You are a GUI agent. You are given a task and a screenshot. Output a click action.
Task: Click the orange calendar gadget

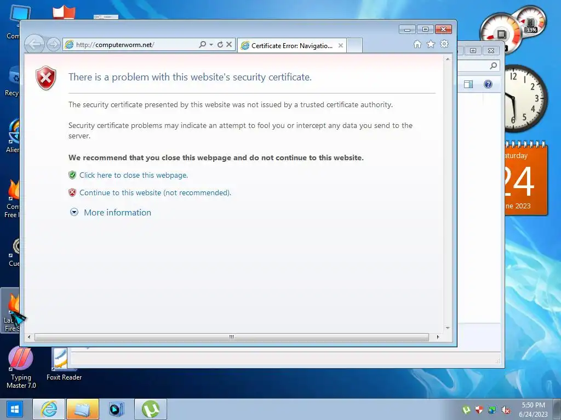pos(526,179)
